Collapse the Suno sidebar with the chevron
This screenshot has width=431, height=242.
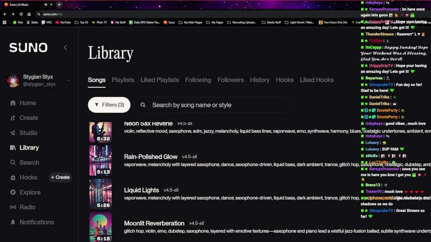(x=65, y=47)
